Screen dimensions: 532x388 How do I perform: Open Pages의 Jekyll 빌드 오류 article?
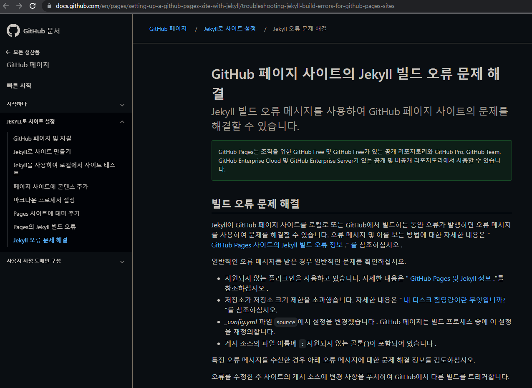45,227
